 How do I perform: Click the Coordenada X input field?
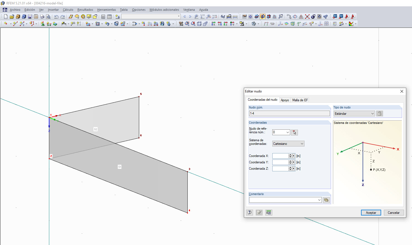tap(280, 156)
